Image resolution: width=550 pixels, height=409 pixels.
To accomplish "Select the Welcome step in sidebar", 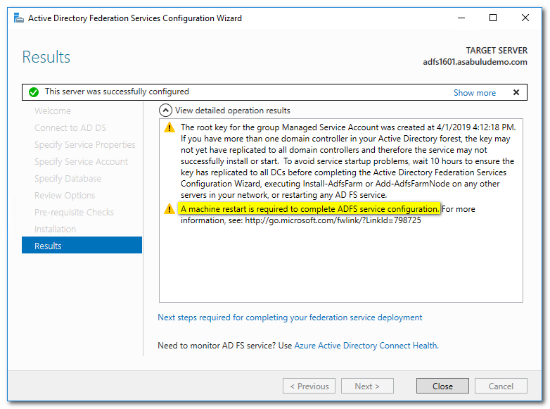I will coord(53,111).
